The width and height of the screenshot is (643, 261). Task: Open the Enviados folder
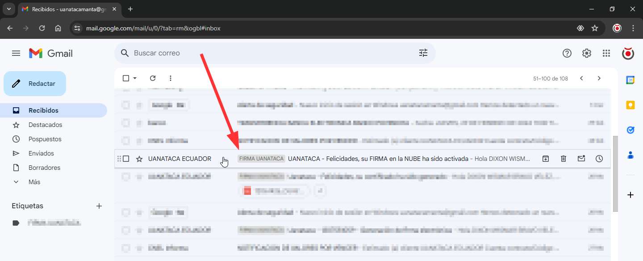click(x=41, y=153)
